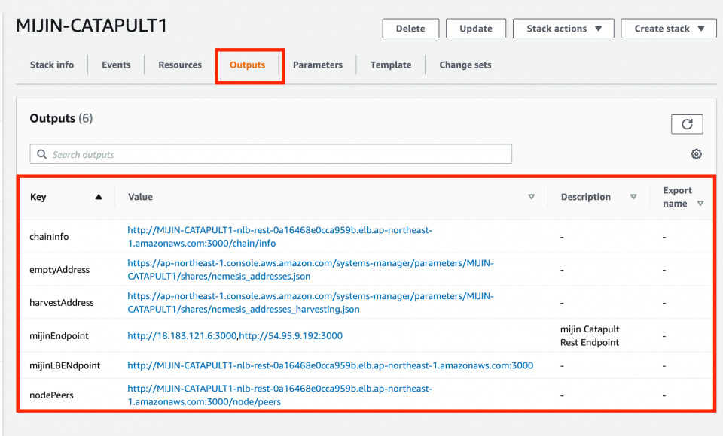Viewport: 723px width, 436px height.
Task: Select the Outputs tab
Action: [248, 65]
